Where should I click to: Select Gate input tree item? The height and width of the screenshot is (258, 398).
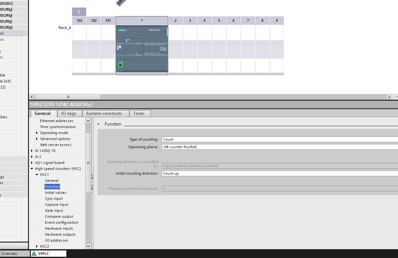(x=54, y=210)
